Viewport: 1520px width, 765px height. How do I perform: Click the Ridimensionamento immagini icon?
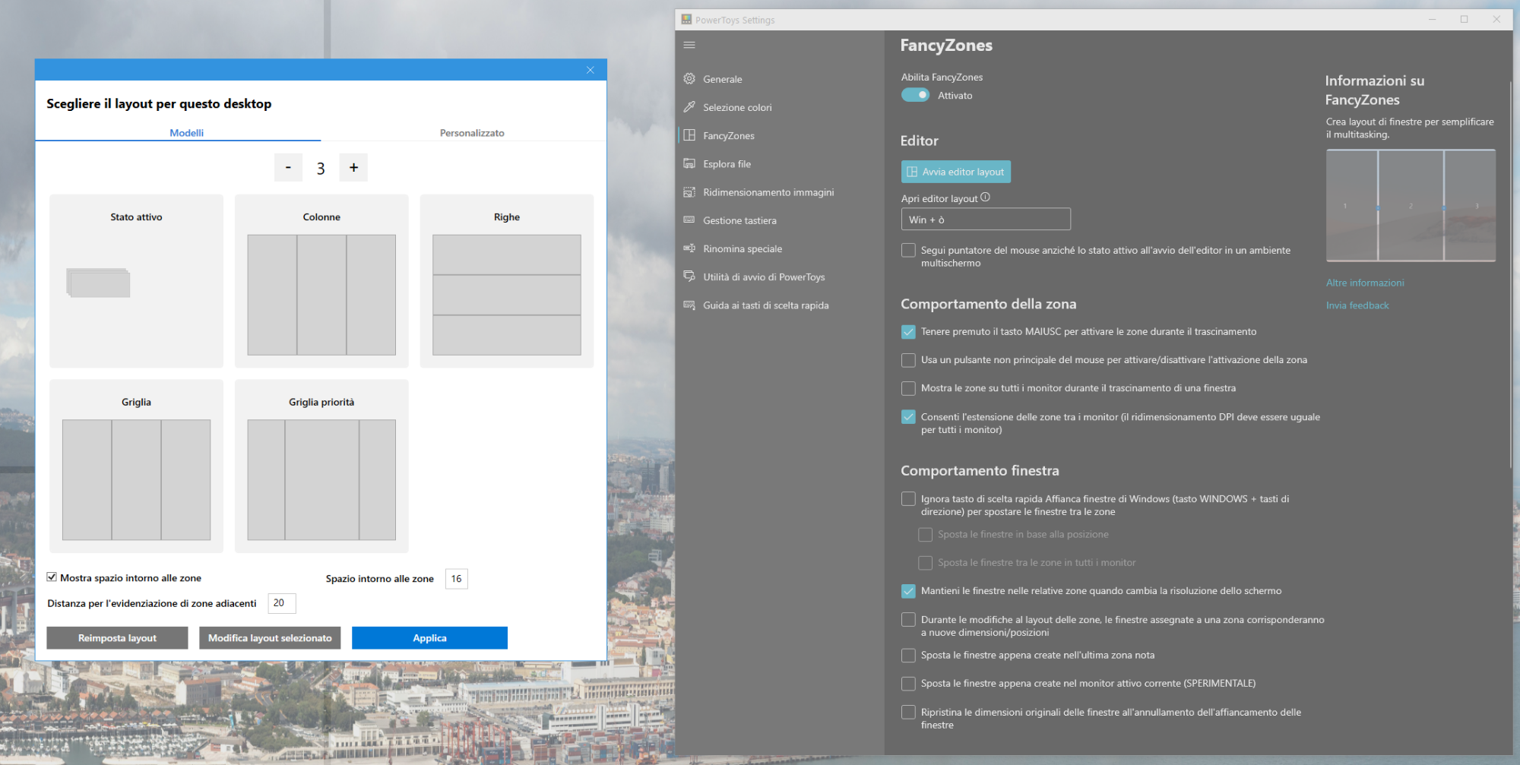coord(689,192)
